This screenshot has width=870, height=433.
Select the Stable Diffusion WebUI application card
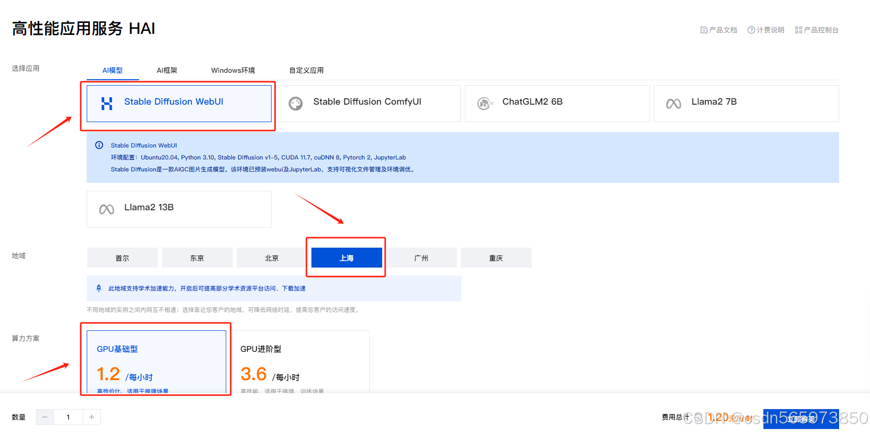click(179, 104)
